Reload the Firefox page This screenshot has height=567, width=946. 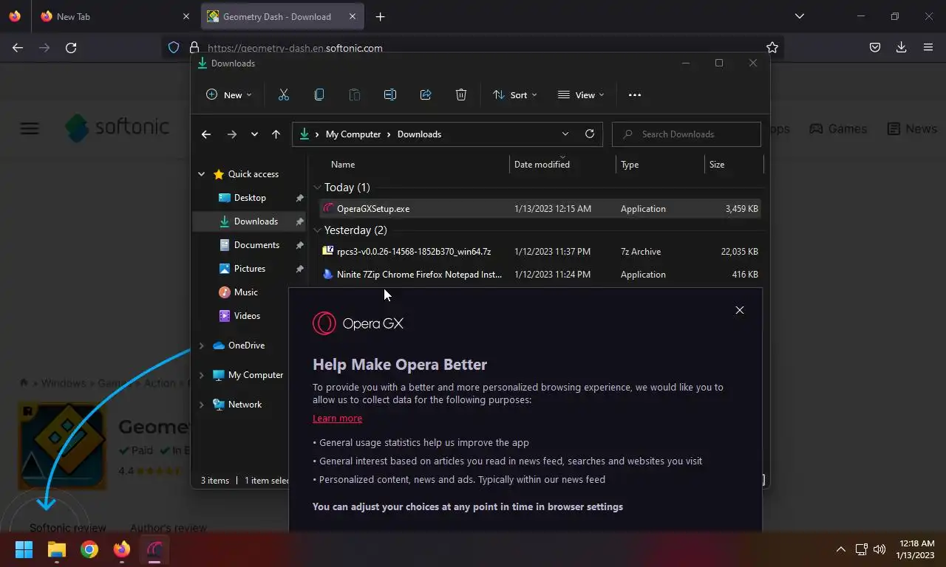[71, 47]
